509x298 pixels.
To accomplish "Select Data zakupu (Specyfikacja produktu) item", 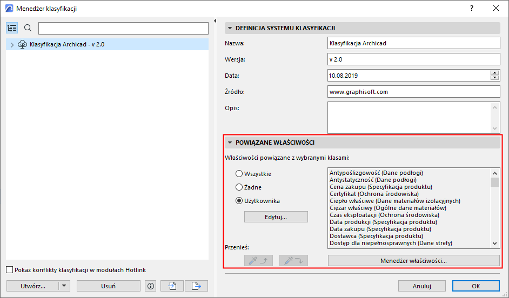I will 380,229.
